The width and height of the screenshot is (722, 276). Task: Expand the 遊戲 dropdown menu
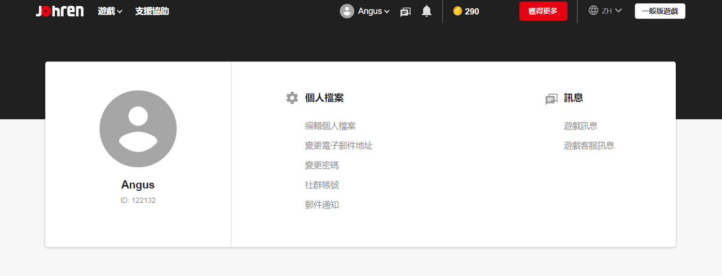[110, 11]
